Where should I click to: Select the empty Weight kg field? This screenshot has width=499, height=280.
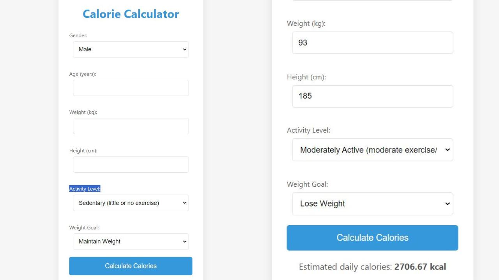131,126
